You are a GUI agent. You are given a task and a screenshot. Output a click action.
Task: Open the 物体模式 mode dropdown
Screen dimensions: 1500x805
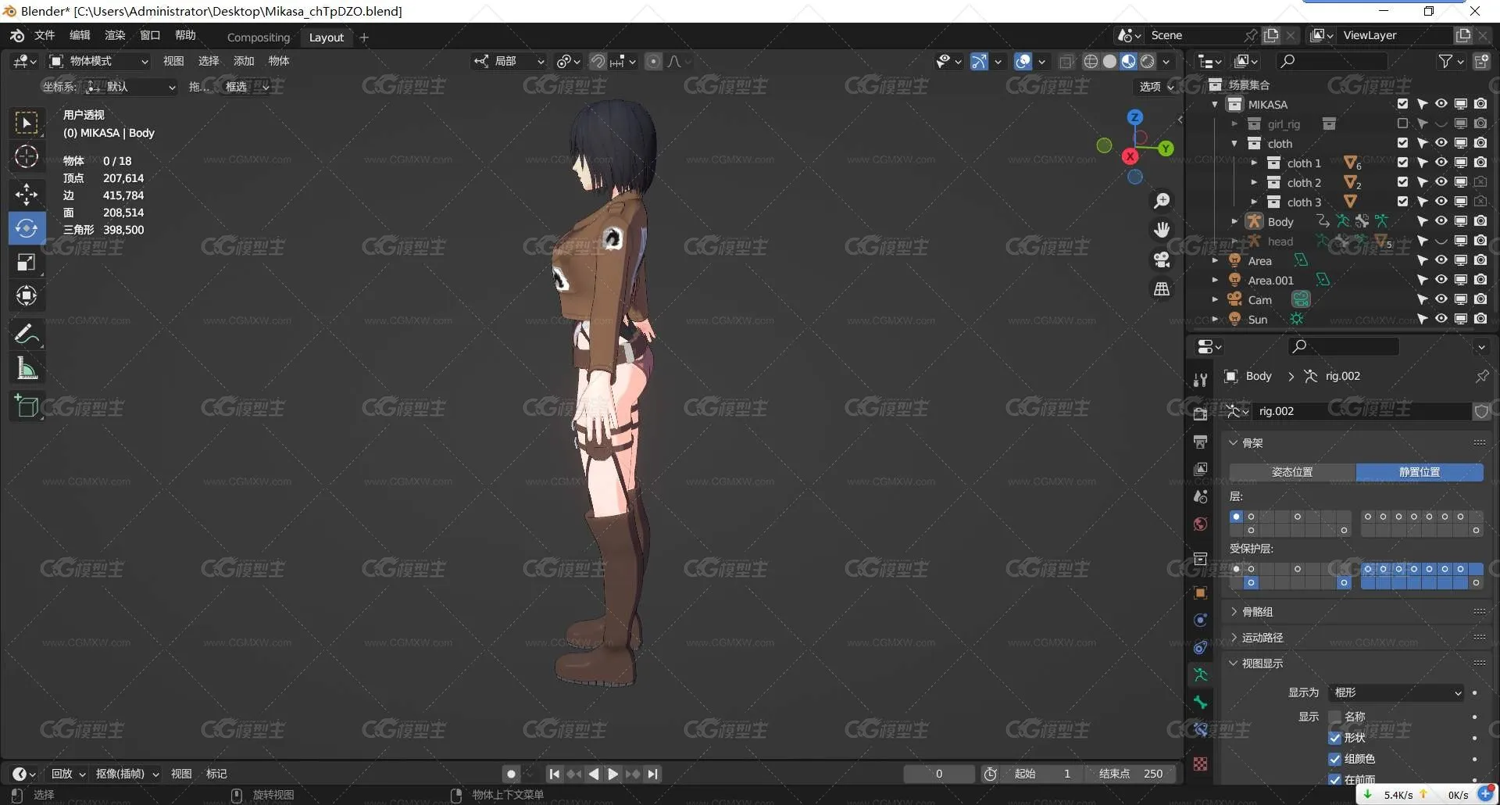click(x=98, y=61)
